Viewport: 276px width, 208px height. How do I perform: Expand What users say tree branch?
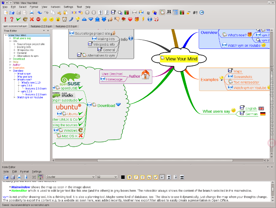pos(10,38)
